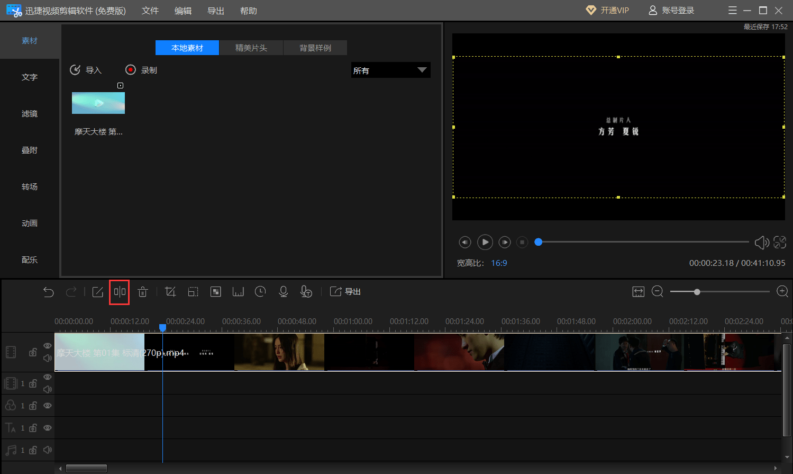Open the 帮助 menu

click(249, 11)
